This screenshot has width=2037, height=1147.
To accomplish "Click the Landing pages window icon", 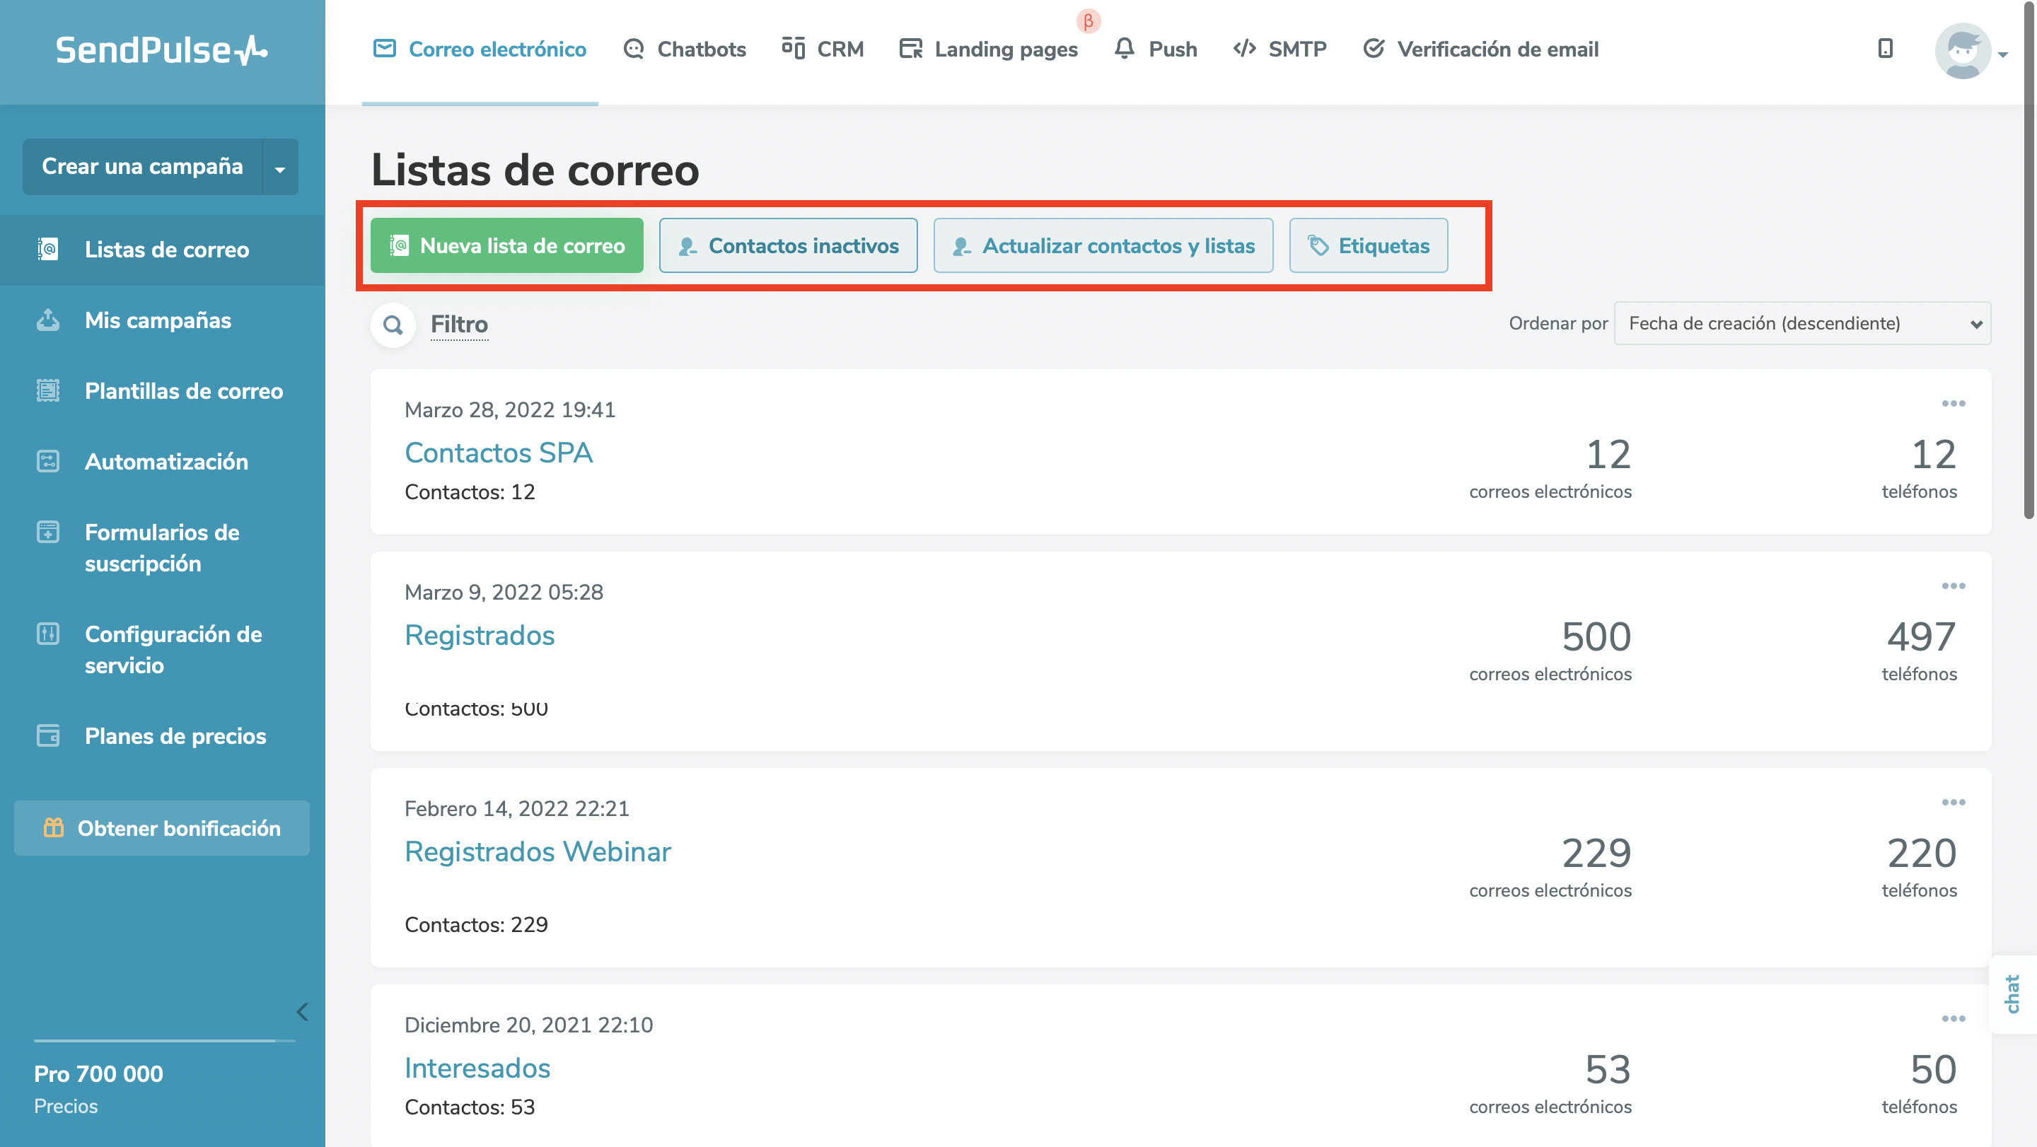I will click(x=910, y=48).
